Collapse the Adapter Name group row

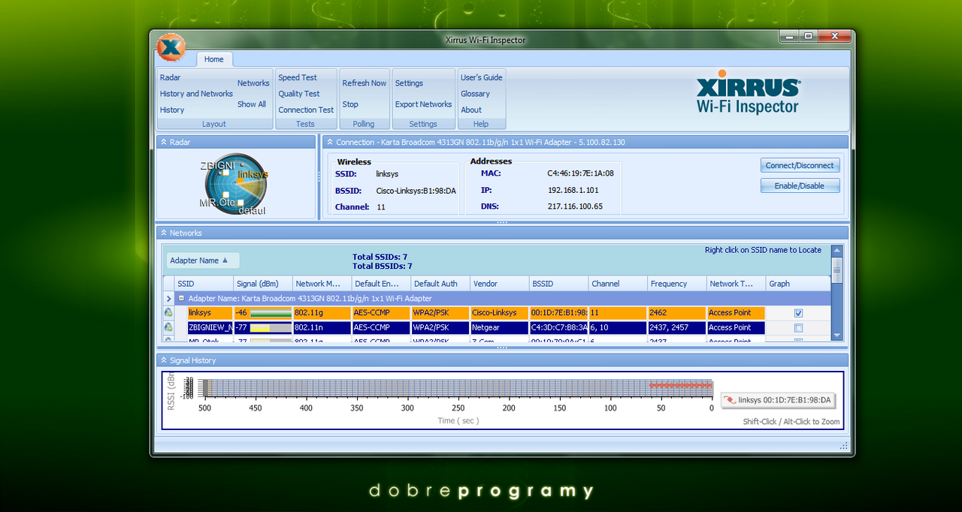pos(181,299)
